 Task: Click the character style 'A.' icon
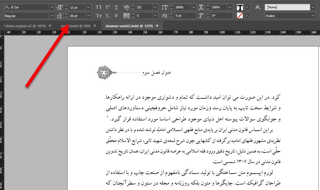pos(258,7)
